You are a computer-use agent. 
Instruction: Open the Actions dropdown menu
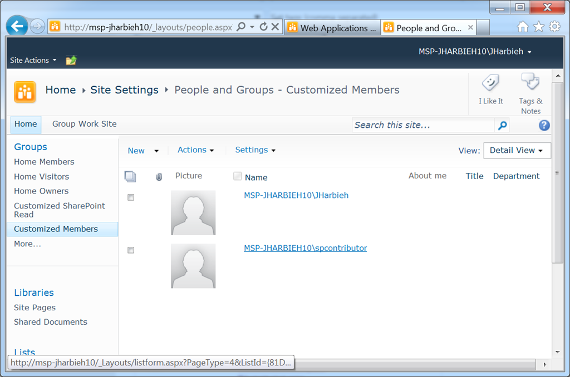click(195, 150)
